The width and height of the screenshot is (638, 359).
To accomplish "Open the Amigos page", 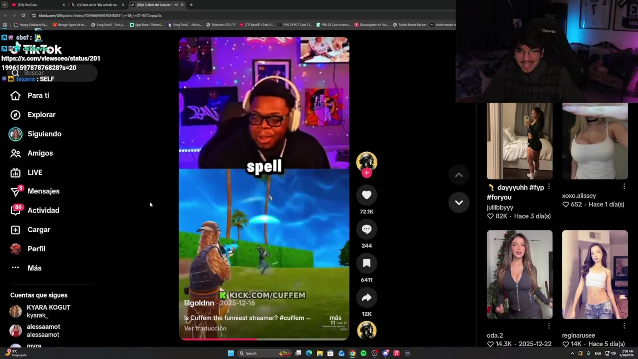I will 32,153.
